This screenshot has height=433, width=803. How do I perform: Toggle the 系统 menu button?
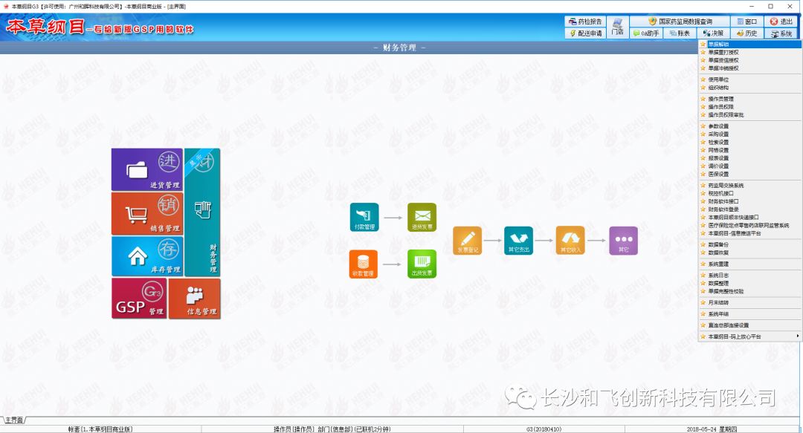pyautogui.click(x=781, y=33)
